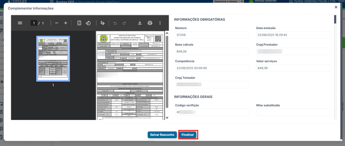Click the Finalizar button
This screenshot has height=146, width=345.
[188, 135]
